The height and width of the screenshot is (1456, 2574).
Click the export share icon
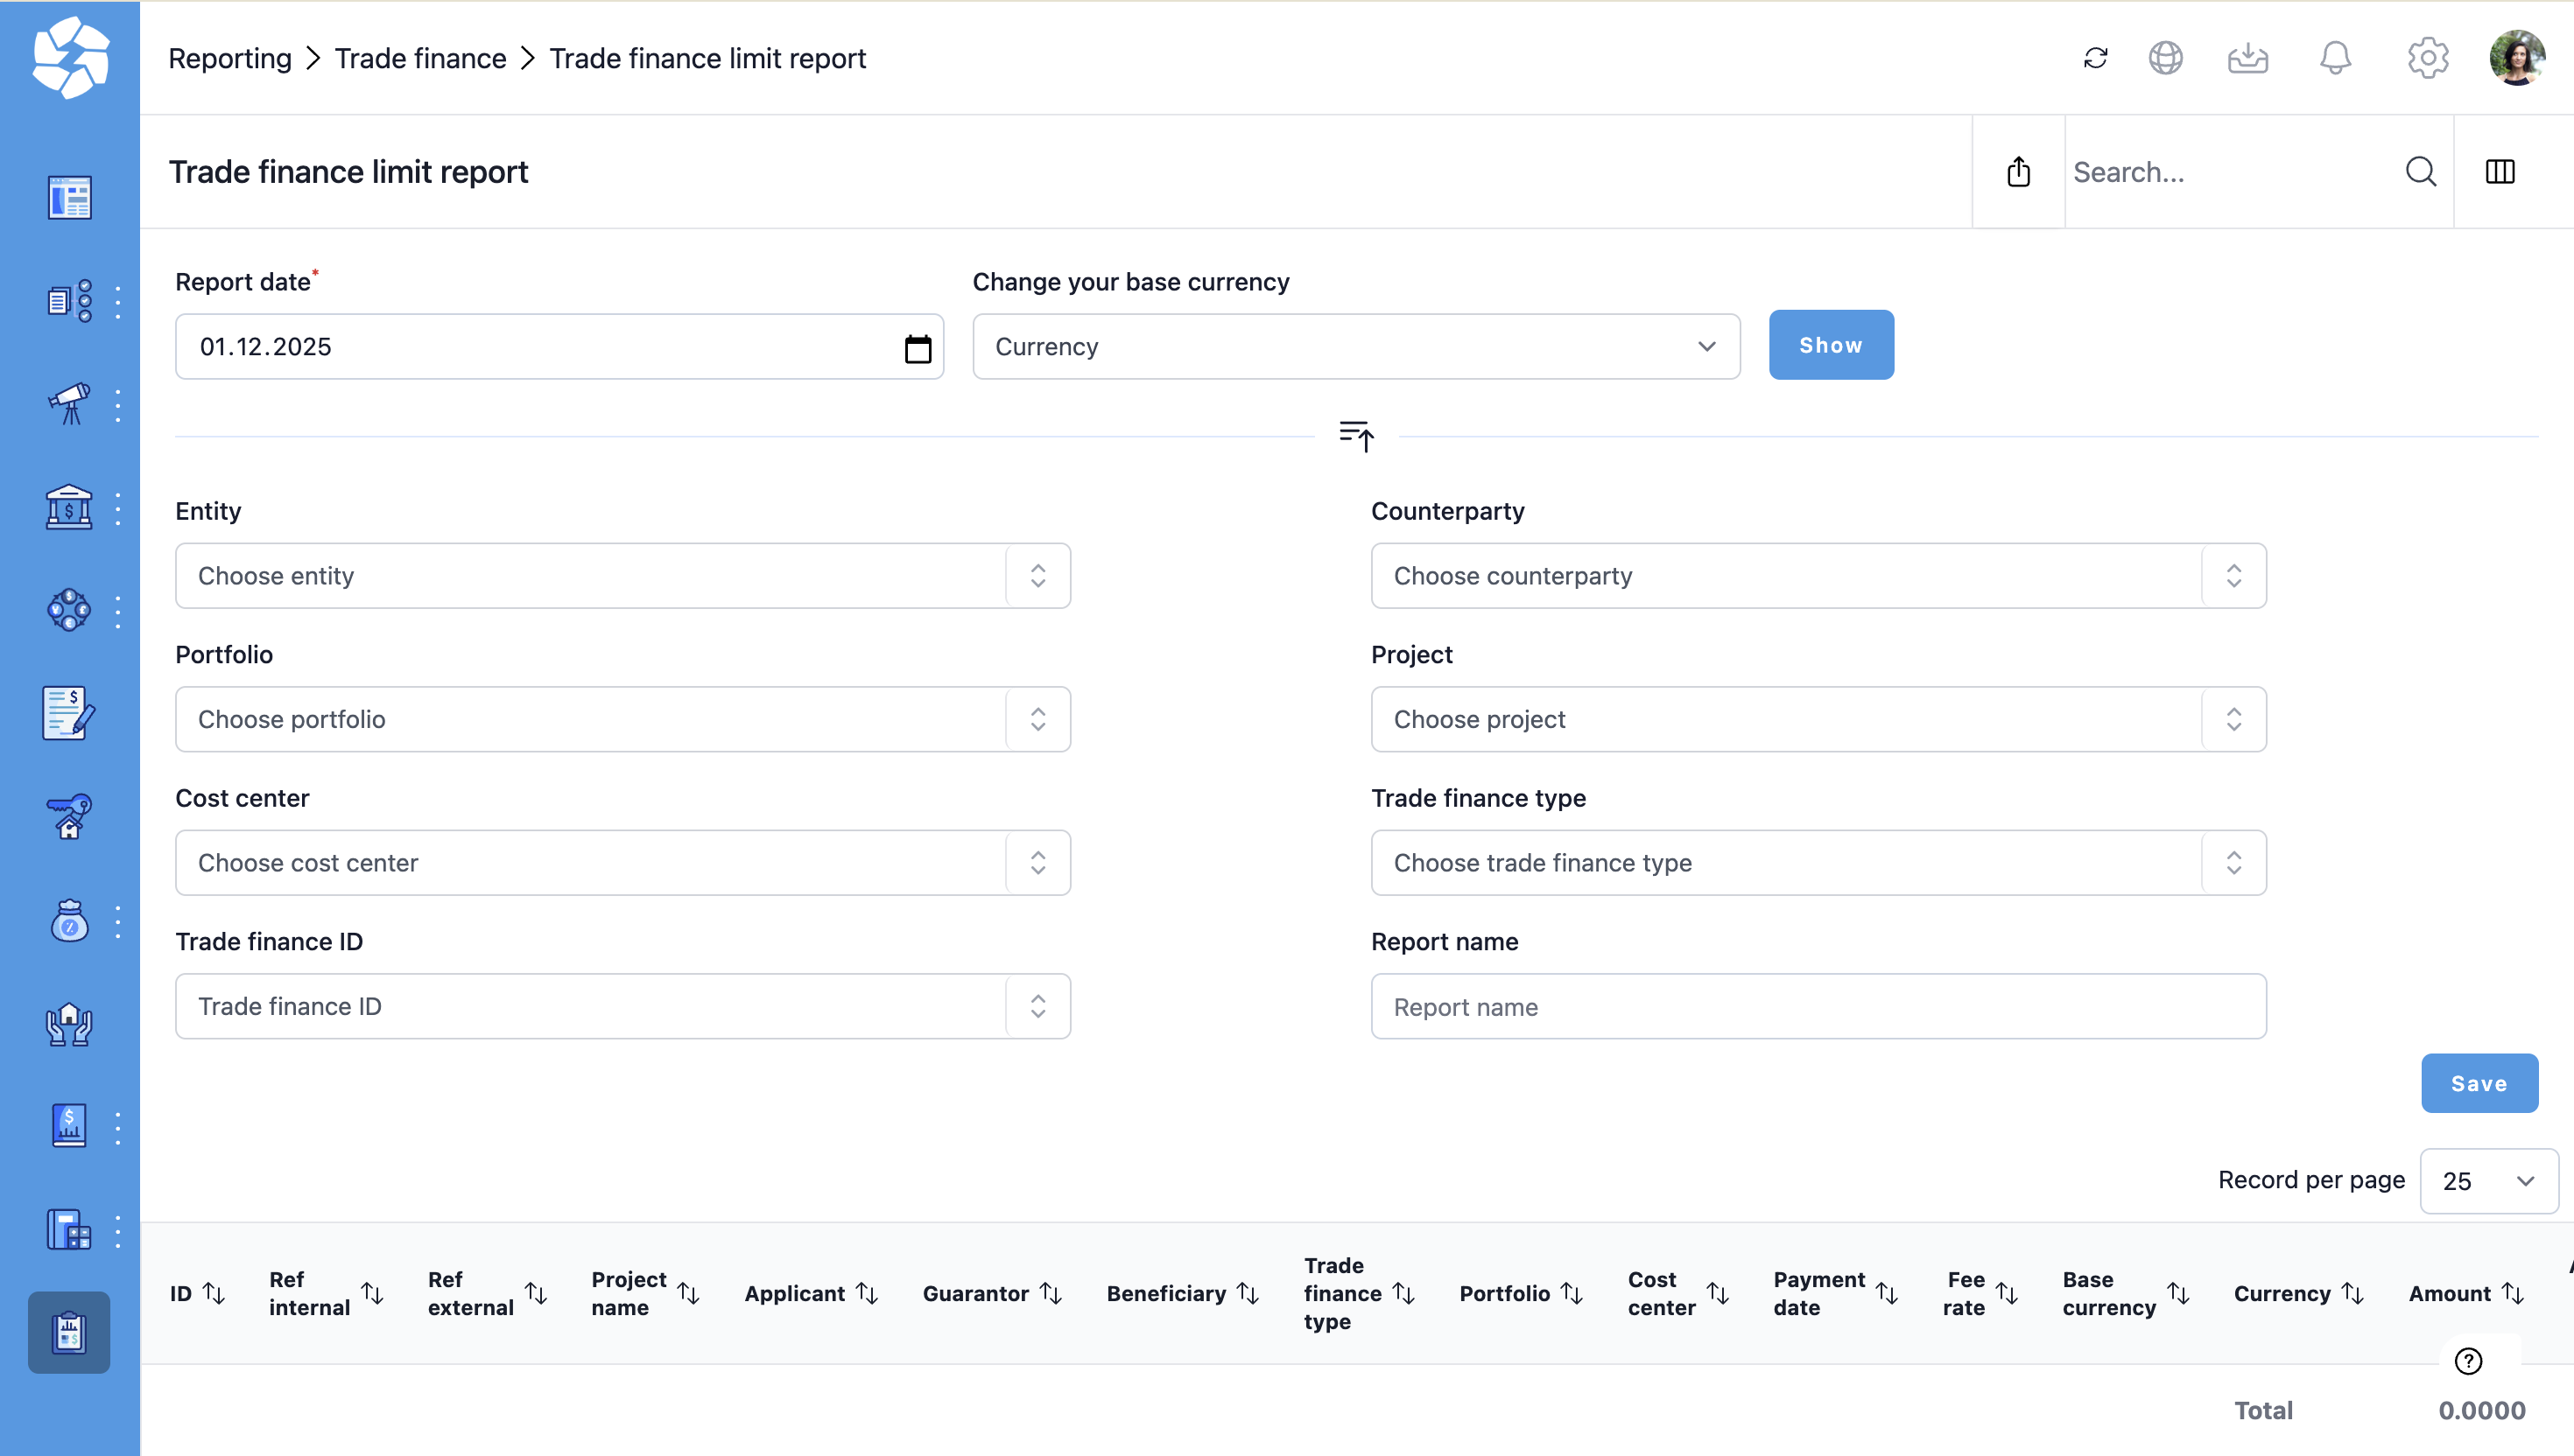click(2018, 172)
